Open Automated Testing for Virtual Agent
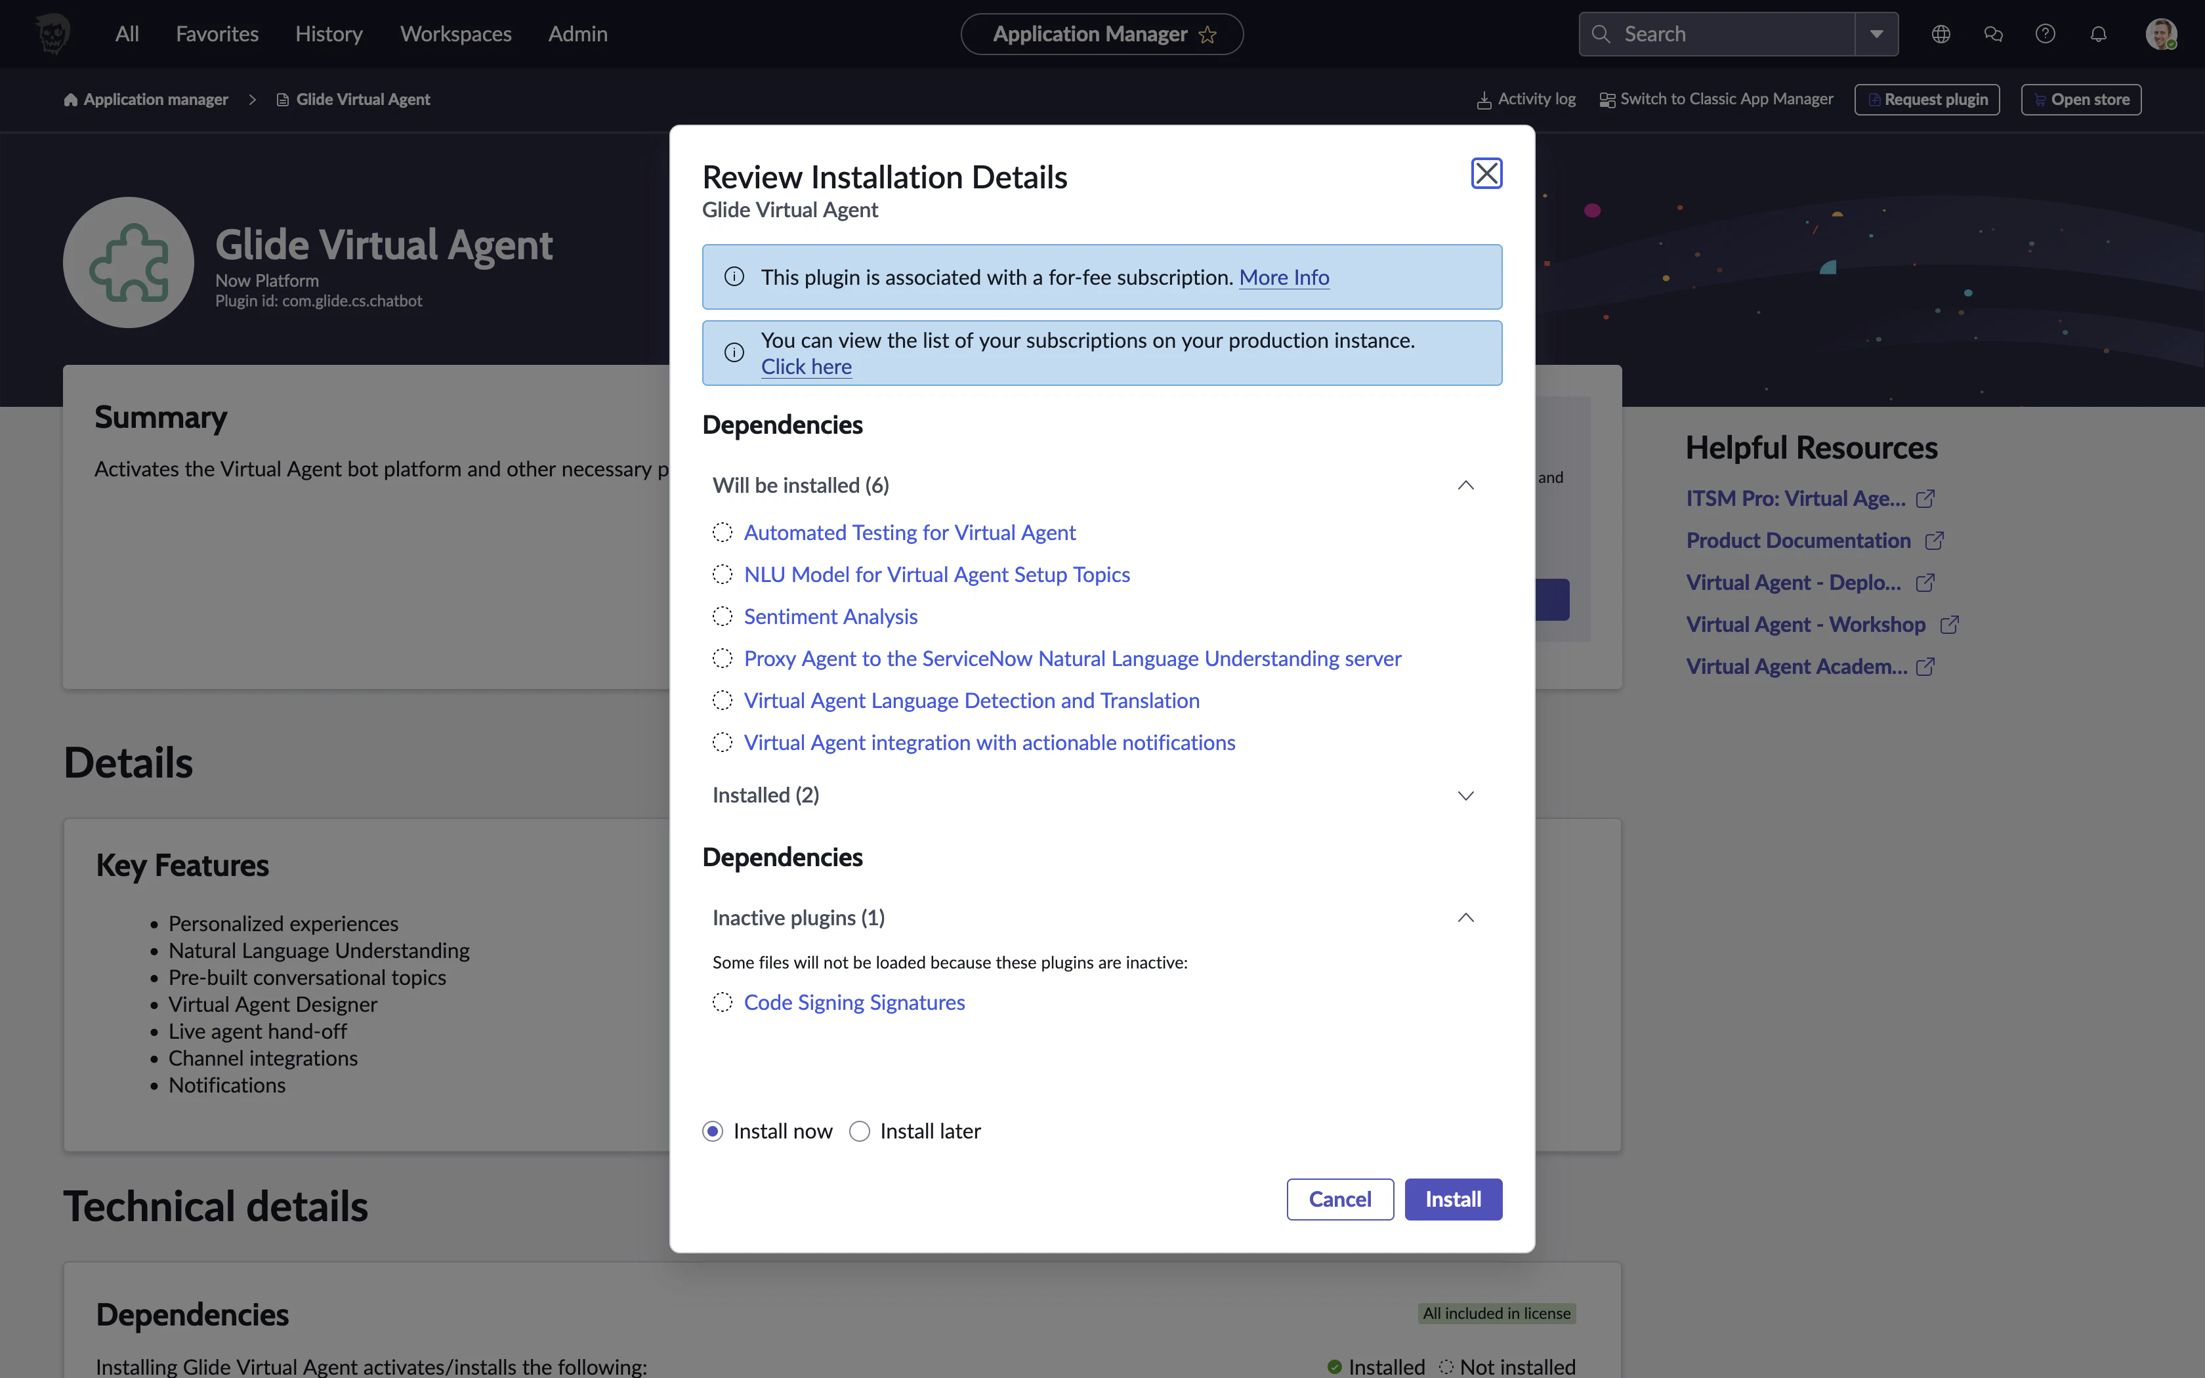 click(x=910, y=532)
